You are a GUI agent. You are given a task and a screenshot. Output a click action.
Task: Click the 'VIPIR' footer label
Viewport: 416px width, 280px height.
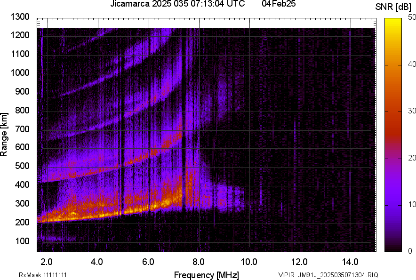click(286, 275)
